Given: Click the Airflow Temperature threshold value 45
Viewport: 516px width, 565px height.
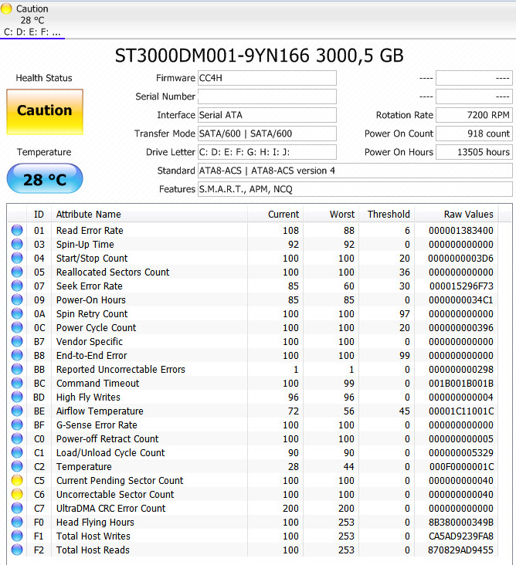Looking at the screenshot, I should 404,411.
